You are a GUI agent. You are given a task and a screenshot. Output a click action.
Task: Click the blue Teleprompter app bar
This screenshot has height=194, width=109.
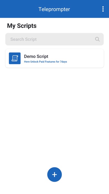click(54, 9)
